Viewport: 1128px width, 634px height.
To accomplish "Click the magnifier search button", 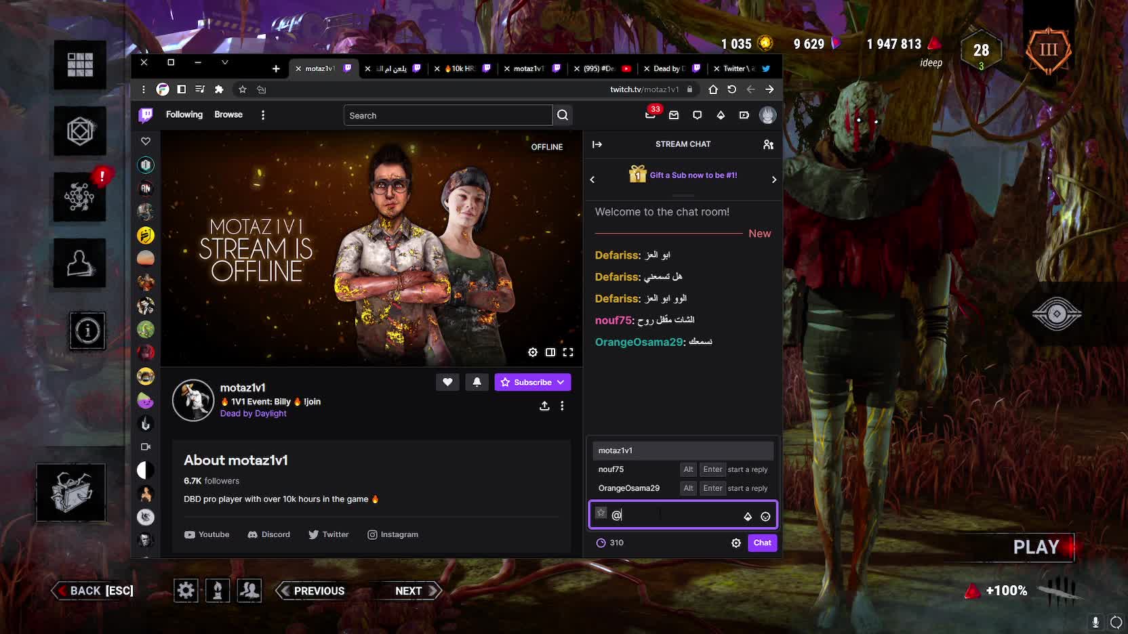I will click(x=563, y=115).
